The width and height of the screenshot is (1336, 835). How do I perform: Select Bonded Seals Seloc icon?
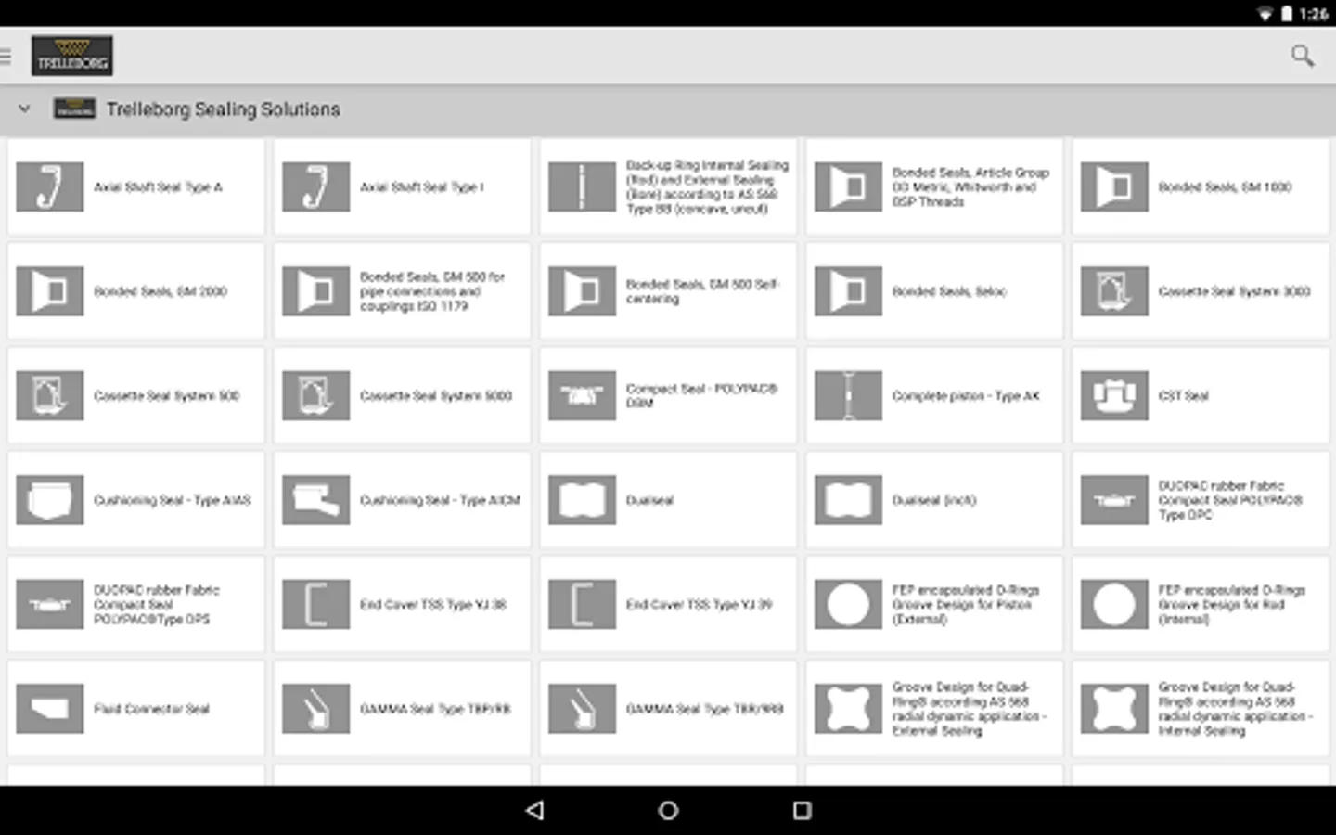coord(849,291)
